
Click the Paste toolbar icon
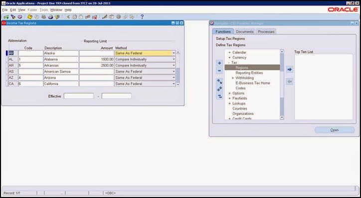pos(81,17)
